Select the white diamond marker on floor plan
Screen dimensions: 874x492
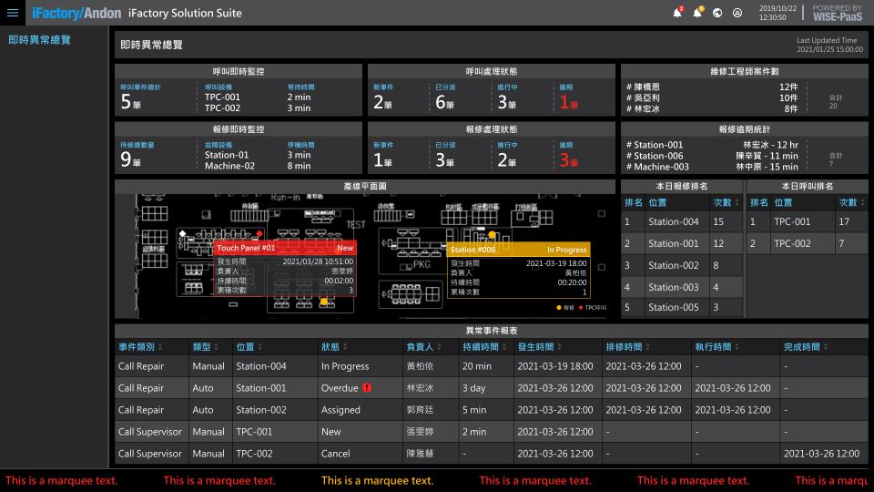182,234
